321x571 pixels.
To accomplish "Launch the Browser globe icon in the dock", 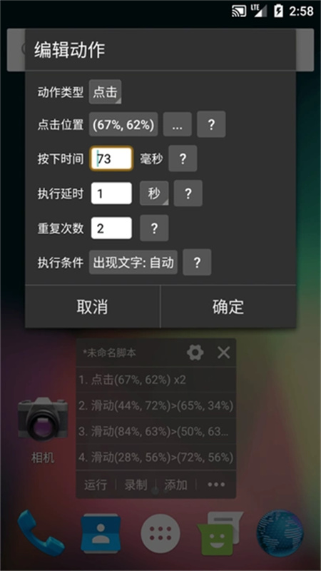I will [280, 533].
